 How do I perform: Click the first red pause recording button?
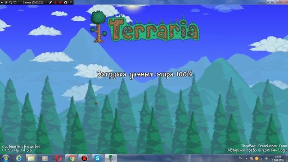55,2
